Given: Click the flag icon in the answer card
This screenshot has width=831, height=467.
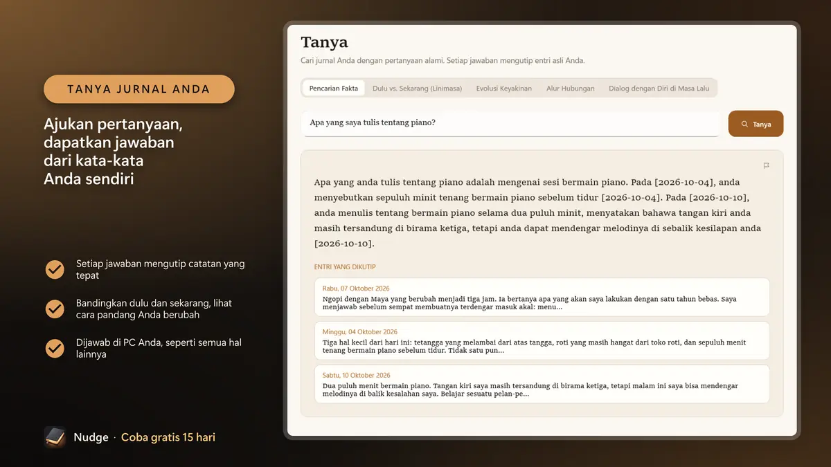Looking at the screenshot, I should click(766, 166).
